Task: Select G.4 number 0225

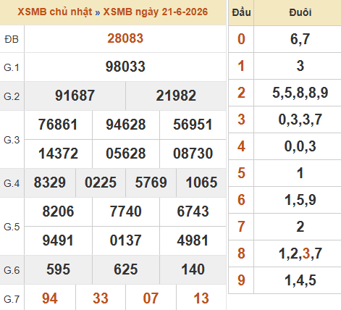Action: point(101,183)
